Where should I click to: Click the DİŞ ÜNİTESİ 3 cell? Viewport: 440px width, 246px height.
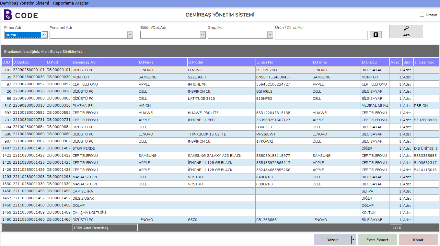point(426,148)
